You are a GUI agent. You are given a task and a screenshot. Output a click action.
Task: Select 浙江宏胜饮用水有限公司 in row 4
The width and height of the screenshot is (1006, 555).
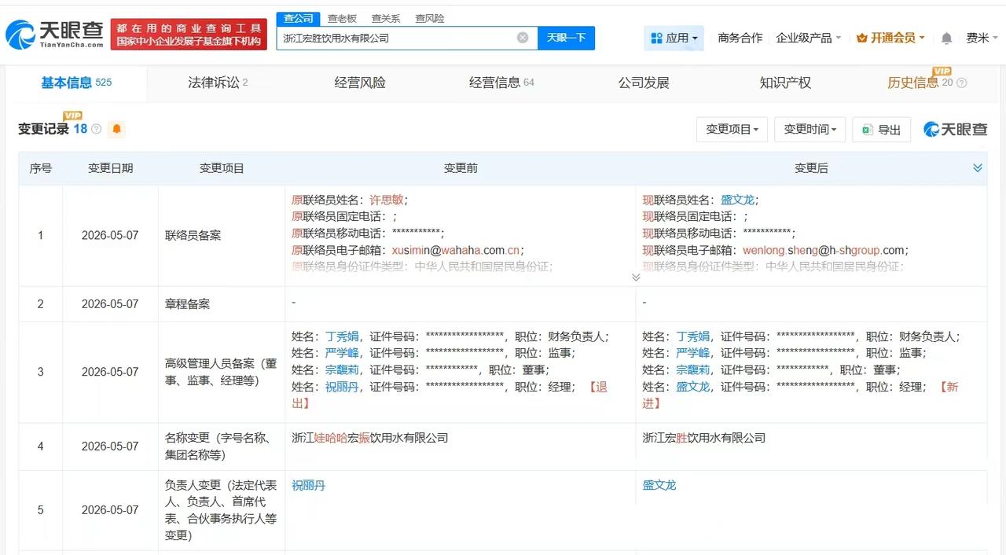pyautogui.click(x=704, y=438)
